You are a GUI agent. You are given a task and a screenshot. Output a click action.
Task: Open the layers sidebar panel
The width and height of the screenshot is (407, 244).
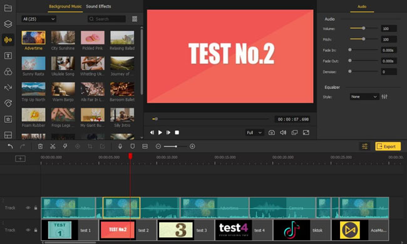[8, 24]
